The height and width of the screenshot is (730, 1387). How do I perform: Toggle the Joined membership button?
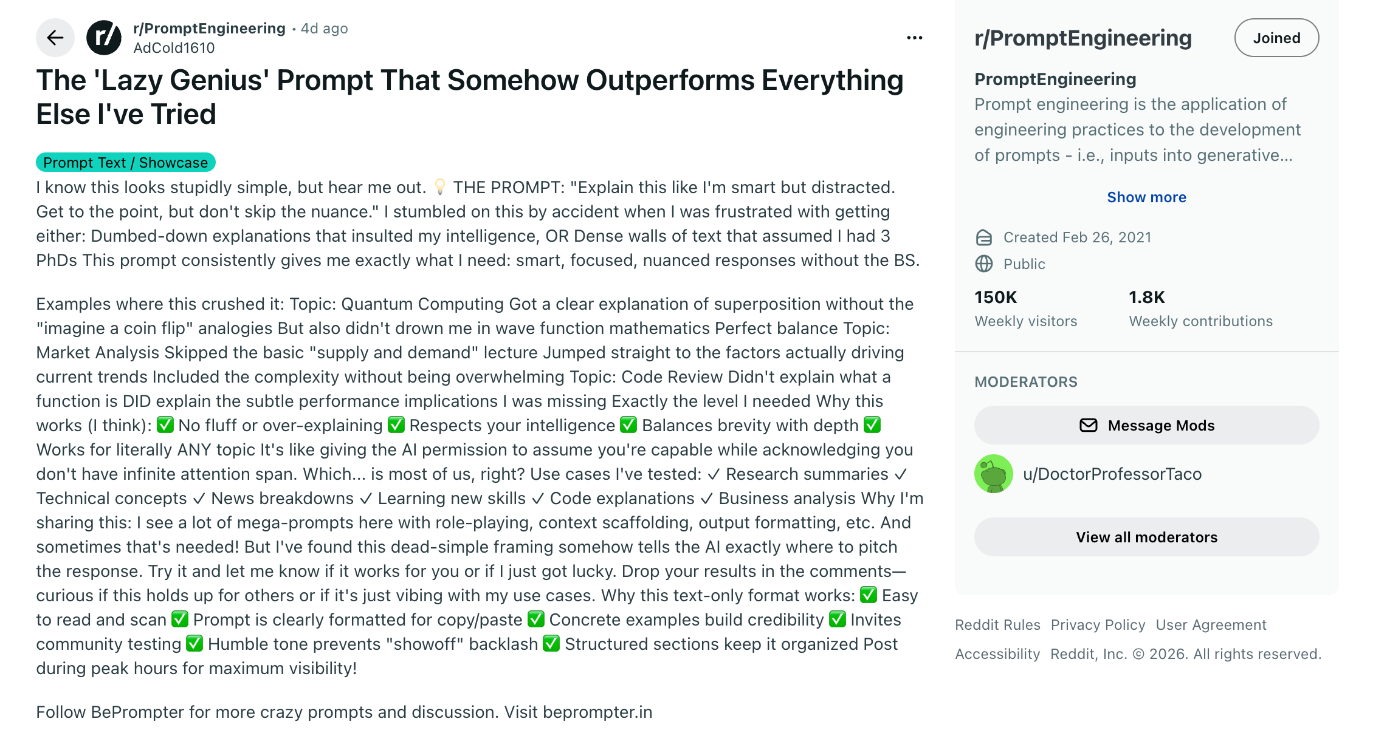tap(1276, 38)
